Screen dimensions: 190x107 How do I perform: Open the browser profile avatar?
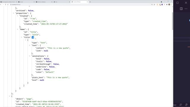[169, 4]
